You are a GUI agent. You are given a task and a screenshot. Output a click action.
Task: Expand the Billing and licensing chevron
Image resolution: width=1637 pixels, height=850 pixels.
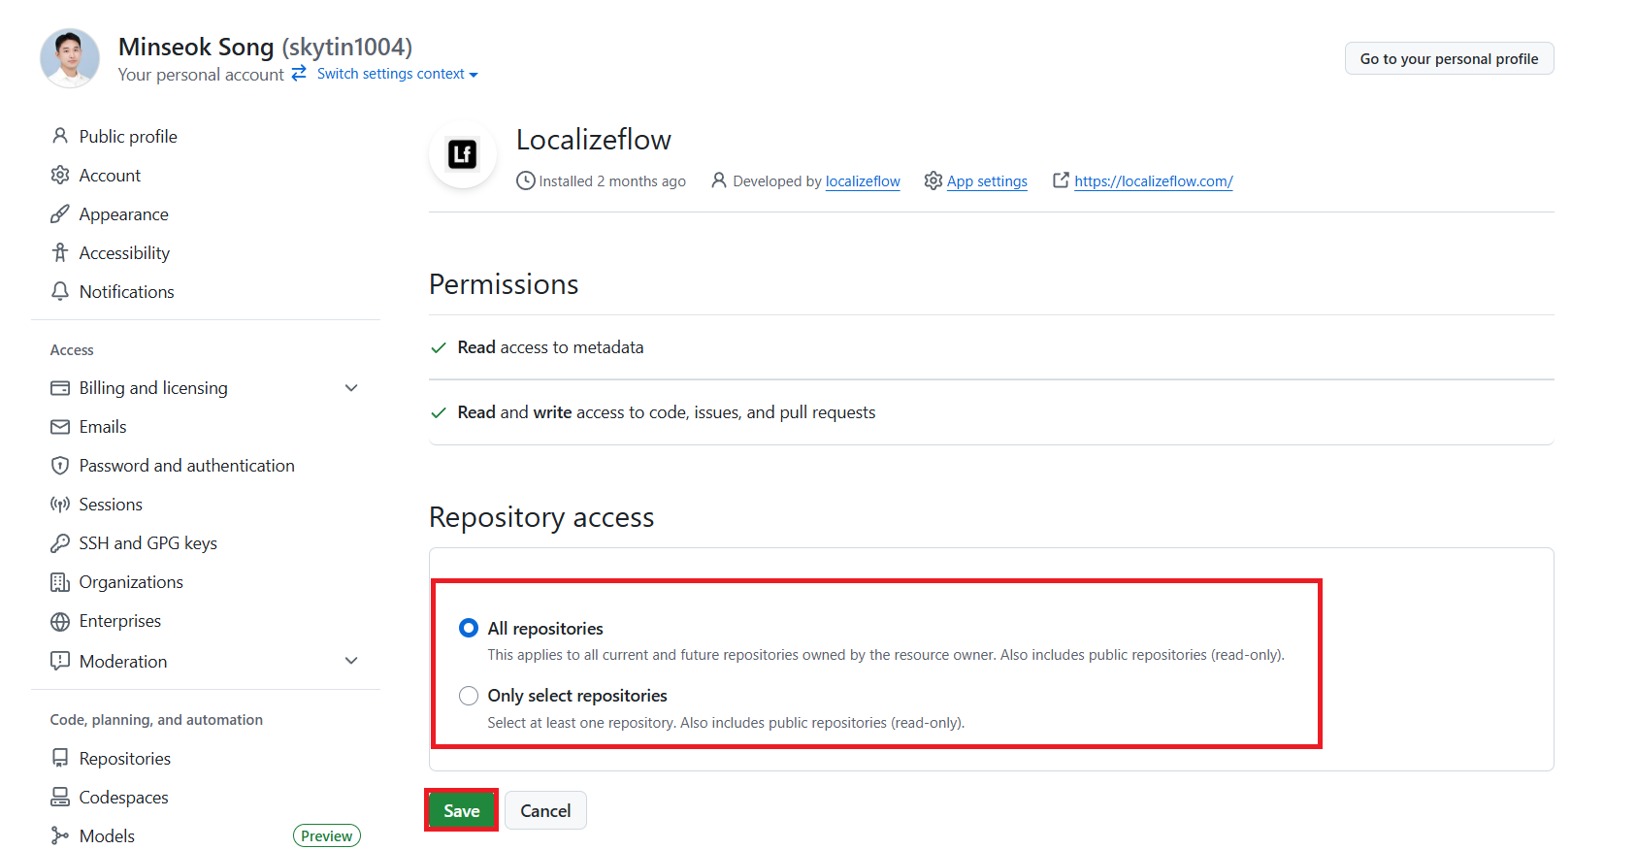coord(351,388)
